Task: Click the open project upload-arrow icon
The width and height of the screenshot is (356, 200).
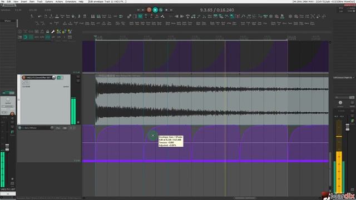Action: click(51, 16)
